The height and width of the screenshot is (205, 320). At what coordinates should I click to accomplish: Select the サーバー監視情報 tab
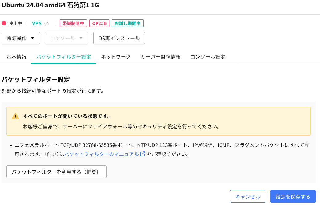tap(160, 57)
